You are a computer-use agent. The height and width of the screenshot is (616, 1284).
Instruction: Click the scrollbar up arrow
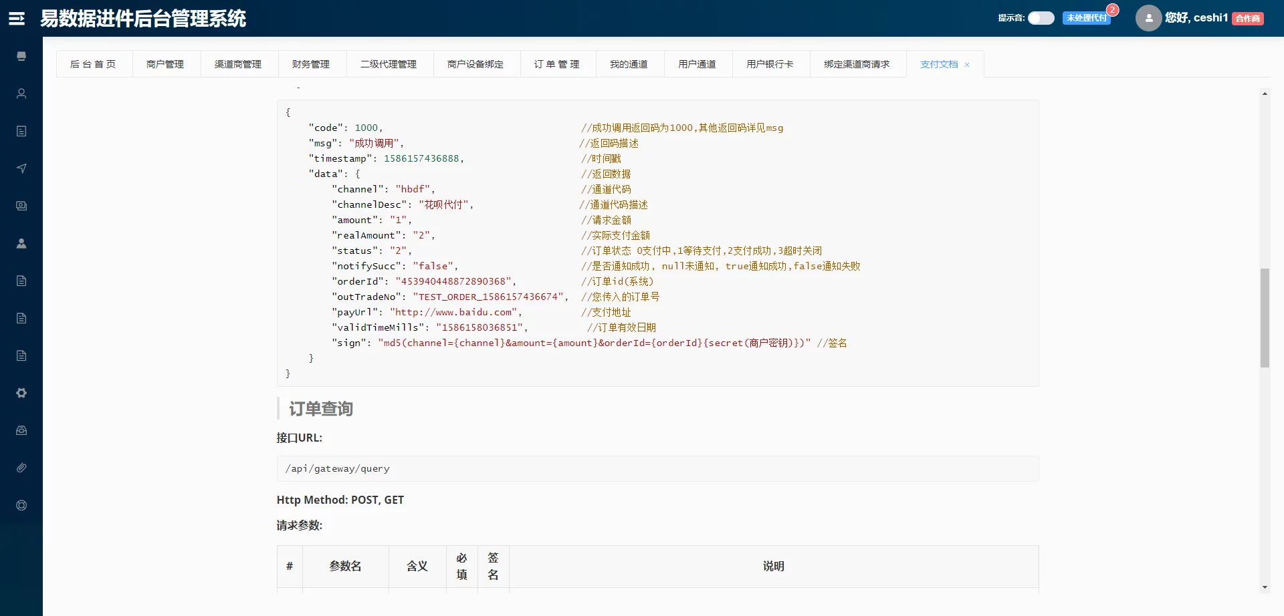coord(1265,94)
